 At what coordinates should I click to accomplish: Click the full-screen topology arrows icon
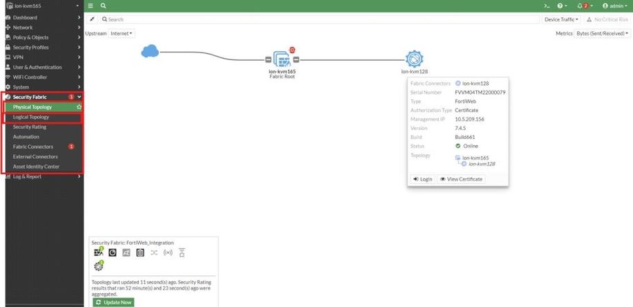pos(92,19)
